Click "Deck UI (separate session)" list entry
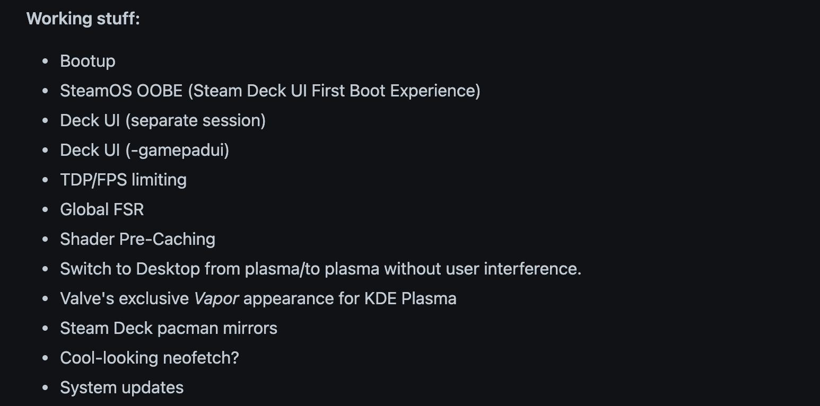820x406 pixels. [163, 120]
